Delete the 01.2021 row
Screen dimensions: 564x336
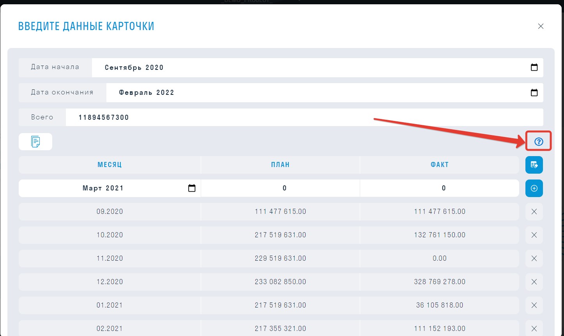534,305
